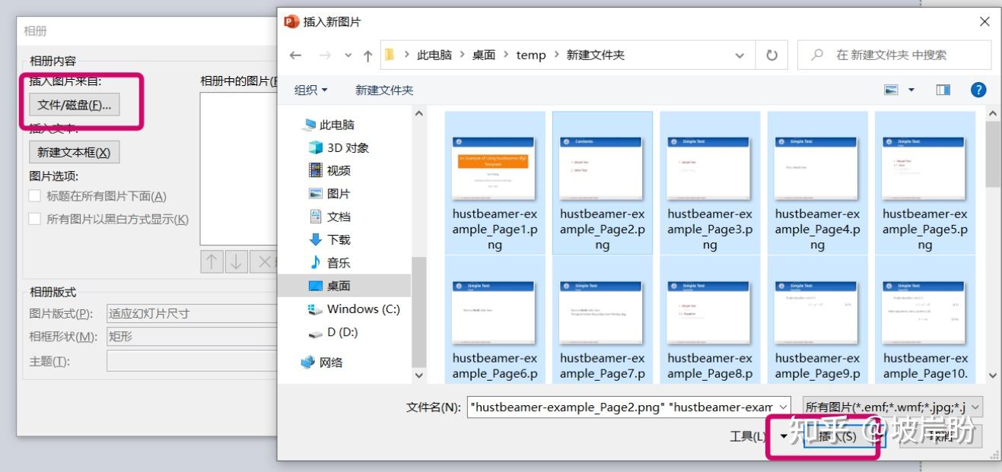Toggle the preview pane icon
The image size is (1002, 472).
[x=943, y=89]
